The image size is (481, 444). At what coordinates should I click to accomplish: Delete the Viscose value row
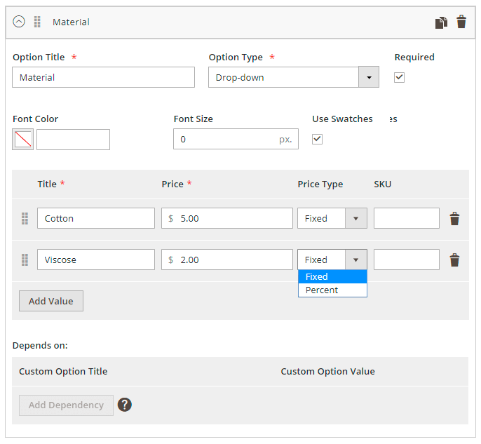click(x=454, y=260)
